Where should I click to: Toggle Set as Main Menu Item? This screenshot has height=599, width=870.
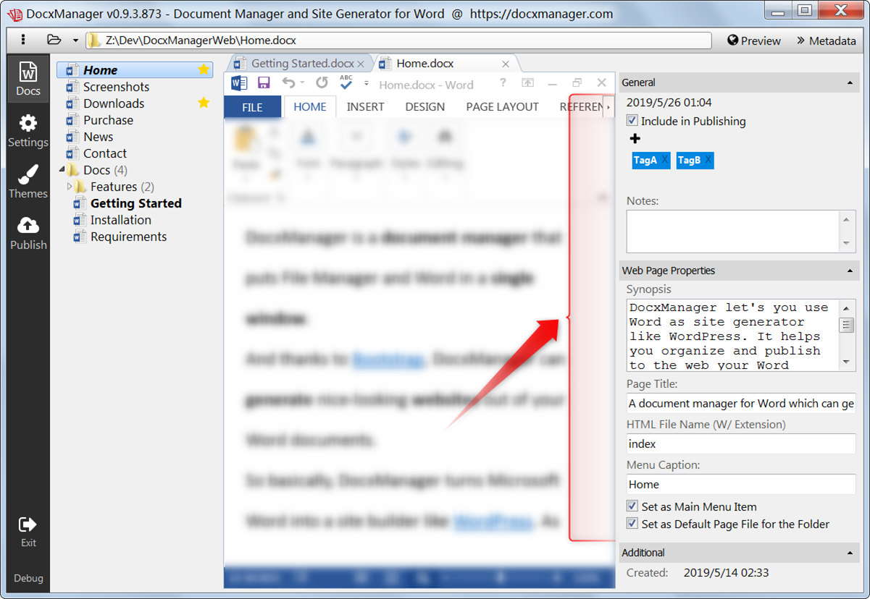click(632, 507)
